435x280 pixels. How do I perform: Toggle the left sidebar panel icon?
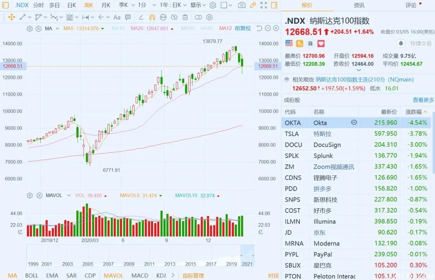(5, 5)
